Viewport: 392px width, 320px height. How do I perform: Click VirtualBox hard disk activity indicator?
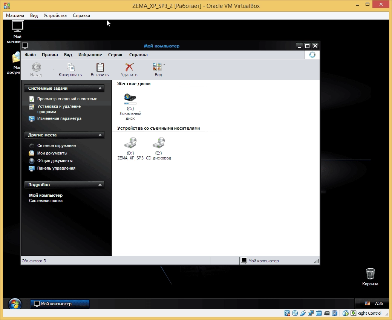point(287,313)
